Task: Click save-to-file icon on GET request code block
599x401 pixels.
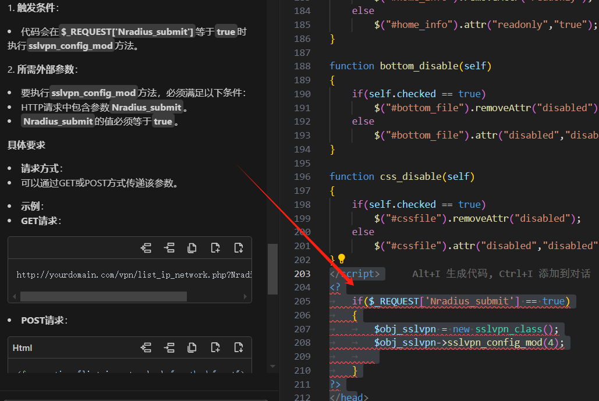Action: click(239, 249)
